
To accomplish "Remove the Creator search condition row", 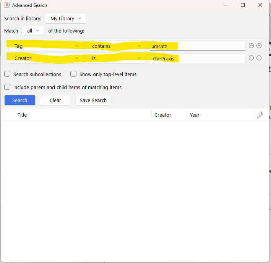I will coord(251,58).
